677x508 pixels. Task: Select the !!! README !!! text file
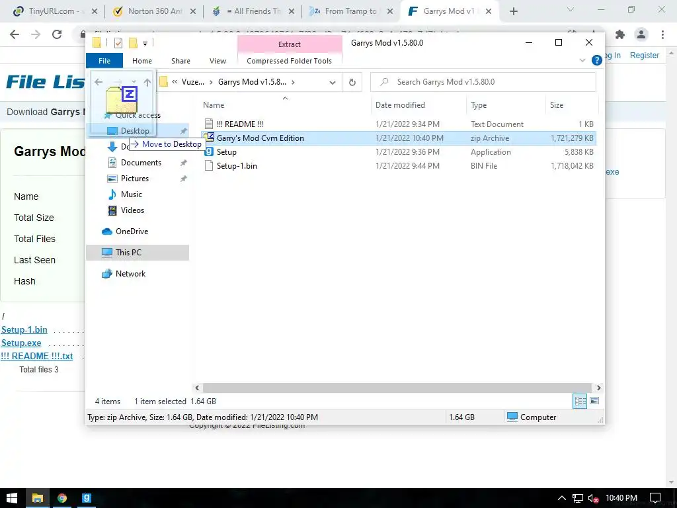(x=239, y=124)
